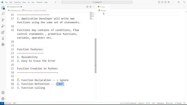Viewport: 187px width, 105px height.
Task: Open more actions for test.py editor group
Action: click(x=184, y=7)
